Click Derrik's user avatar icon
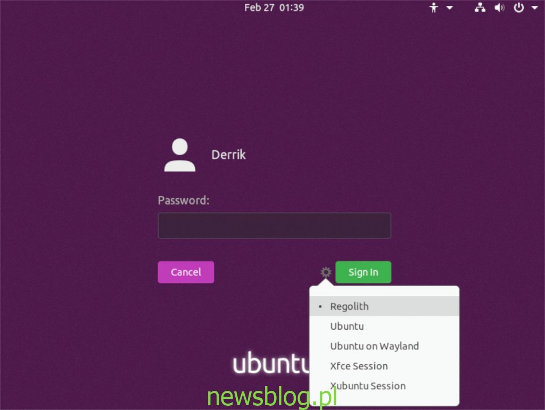 180,155
